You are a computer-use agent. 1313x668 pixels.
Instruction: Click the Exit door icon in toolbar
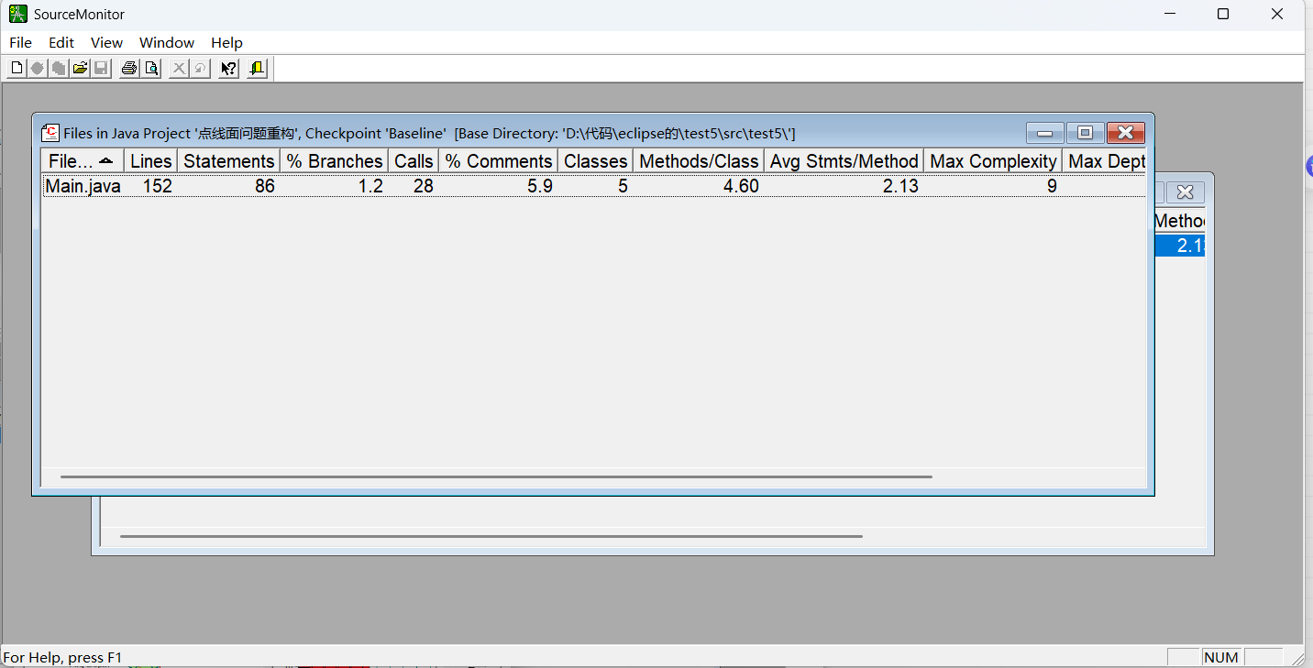coord(257,69)
